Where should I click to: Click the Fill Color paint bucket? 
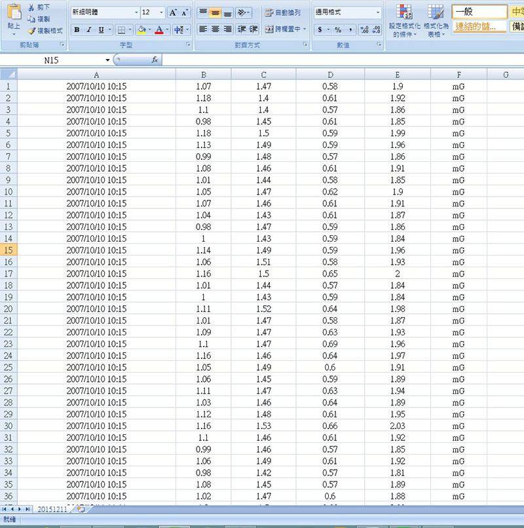pyautogui.click(x=141, y=29)
